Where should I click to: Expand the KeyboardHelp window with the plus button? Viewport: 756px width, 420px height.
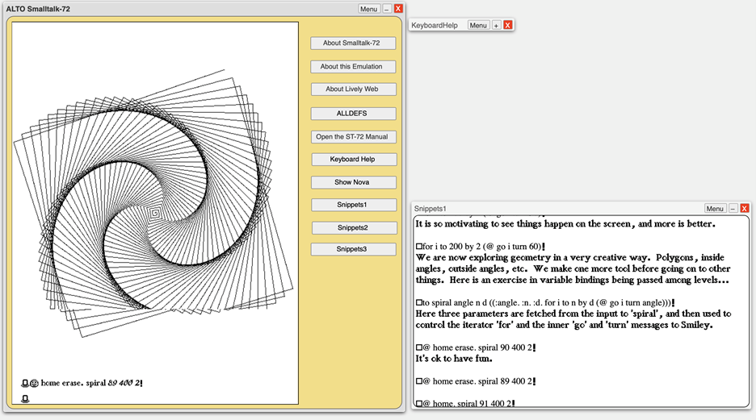(x=497, y=26)
